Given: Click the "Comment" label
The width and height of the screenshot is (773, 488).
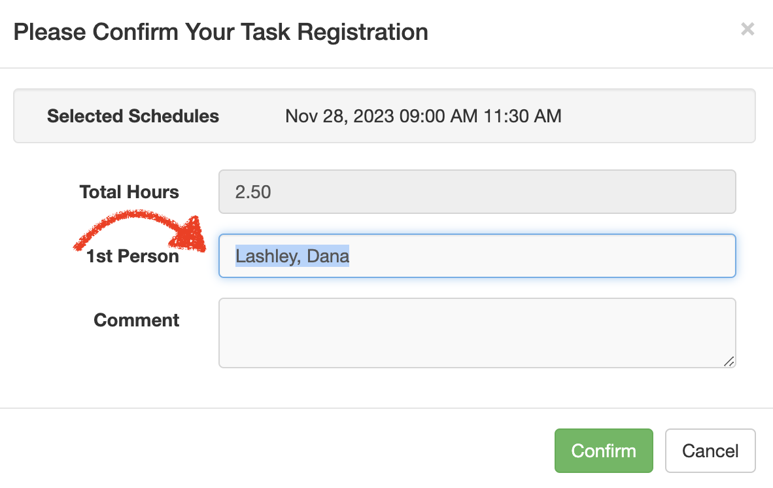Looking at the screenshot, I should click(x=136, y=320).
